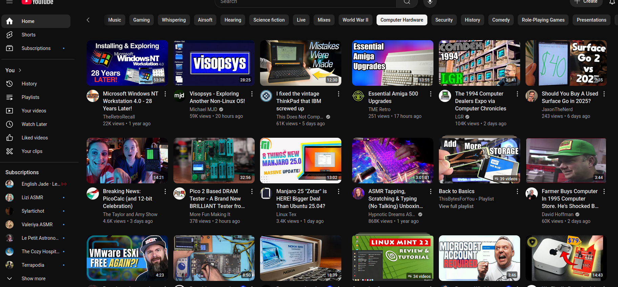618x287 pixels.
Task: Click View full playlist link
Action: click(x=456, y=206)
